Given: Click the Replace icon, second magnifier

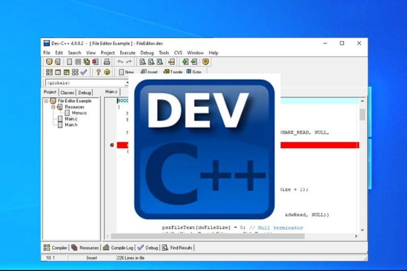Looking at the screenshot, I should point(151,62).
